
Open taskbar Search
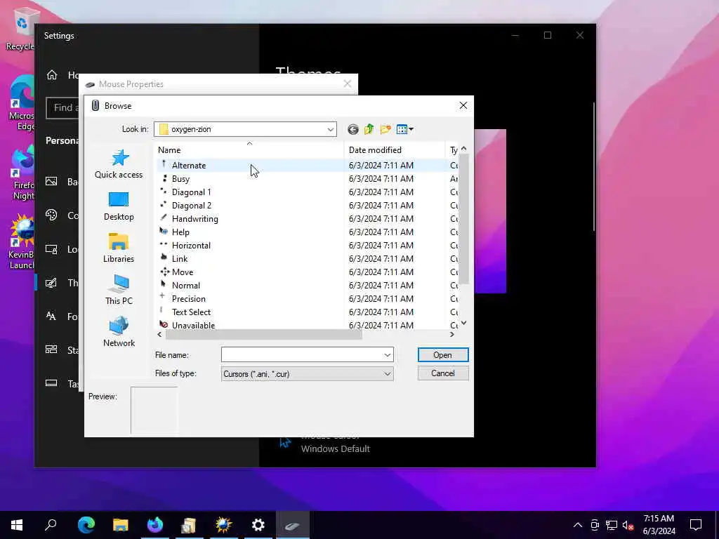click(x=51, y=525)
